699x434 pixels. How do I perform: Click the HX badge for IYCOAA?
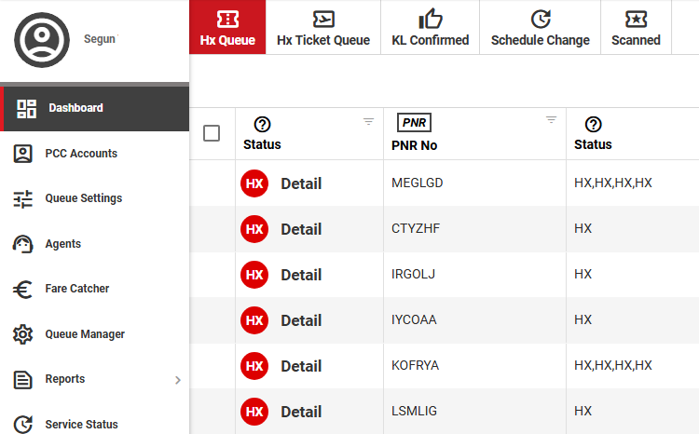tap(254, 320)
